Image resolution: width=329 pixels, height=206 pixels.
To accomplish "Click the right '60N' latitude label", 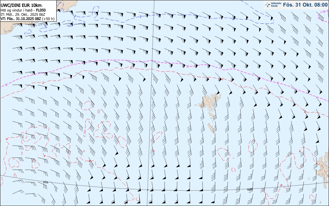I will click(250, 190).
